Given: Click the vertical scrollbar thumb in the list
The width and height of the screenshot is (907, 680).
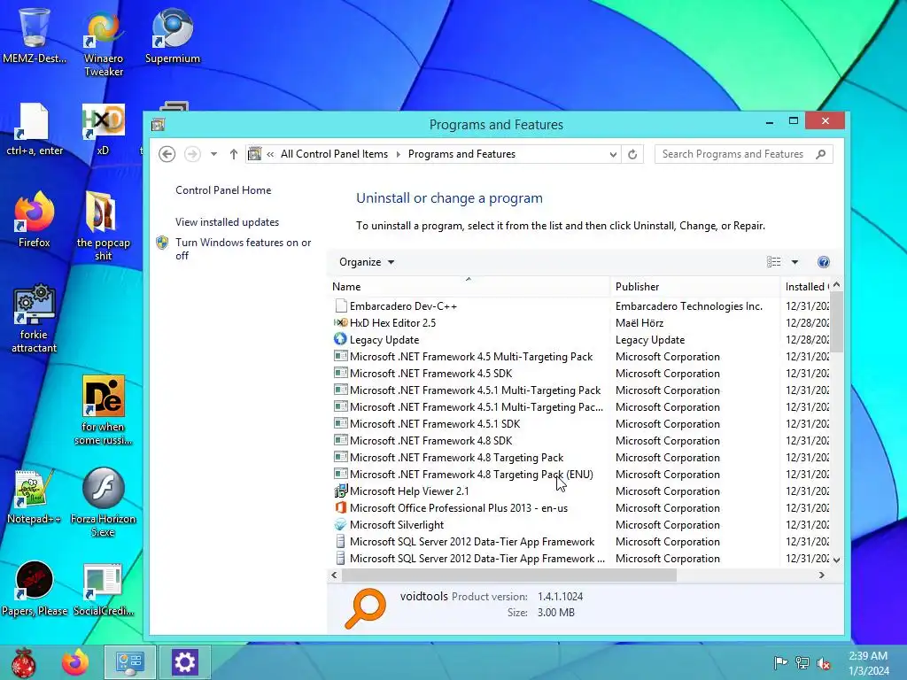Looking at the screenshot, I should click(836, 321).
